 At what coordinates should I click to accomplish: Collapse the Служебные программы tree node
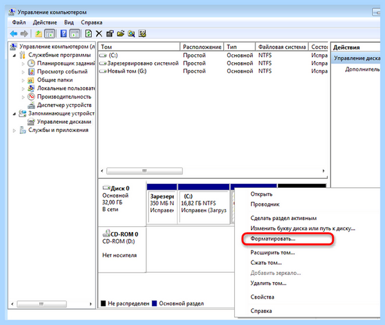coord(15,55)
